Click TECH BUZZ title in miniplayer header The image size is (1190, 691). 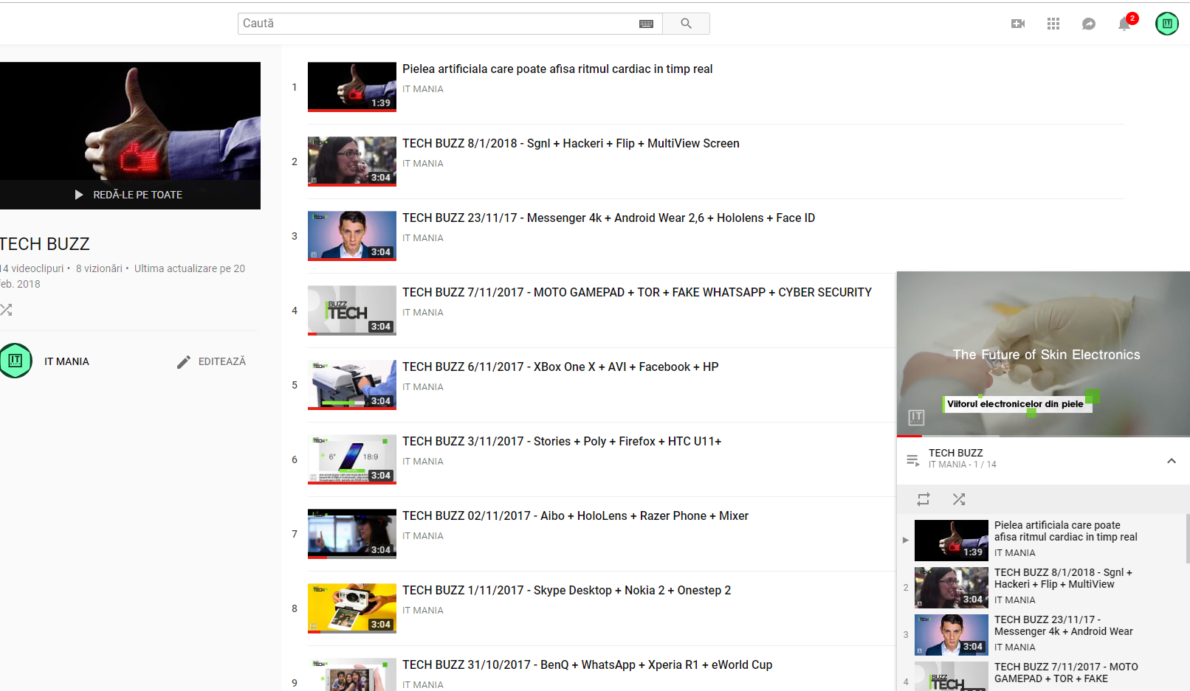[x=955, y=453]
